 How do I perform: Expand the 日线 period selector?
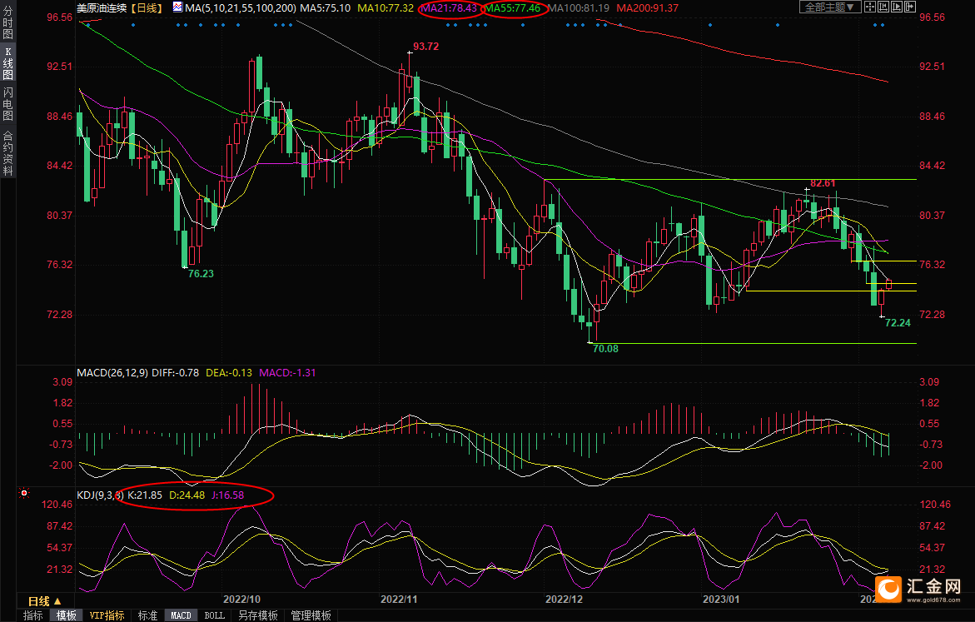[44, 601]
